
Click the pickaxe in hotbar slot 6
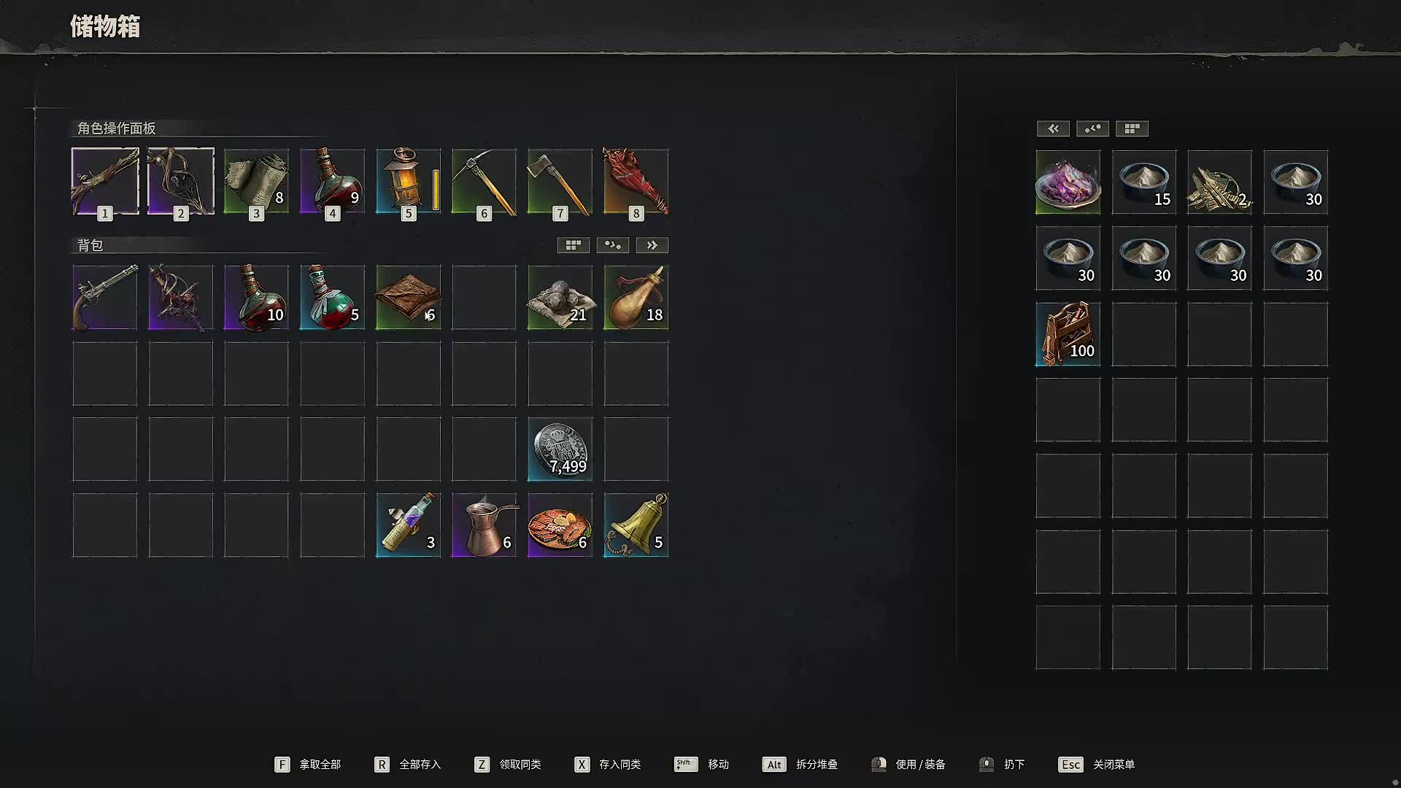click(484, 182)
